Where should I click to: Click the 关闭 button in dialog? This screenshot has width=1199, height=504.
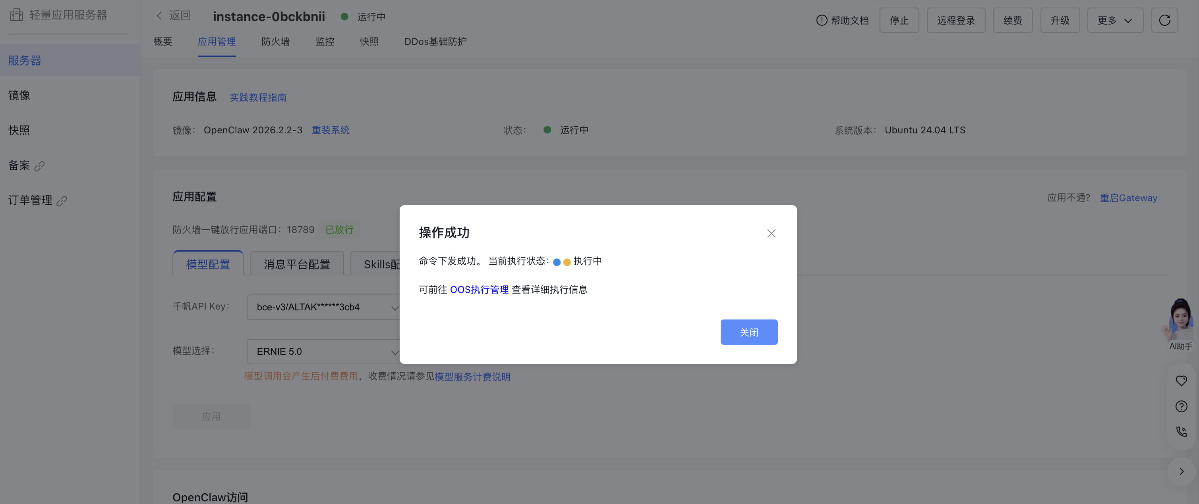tap(748, 332)
